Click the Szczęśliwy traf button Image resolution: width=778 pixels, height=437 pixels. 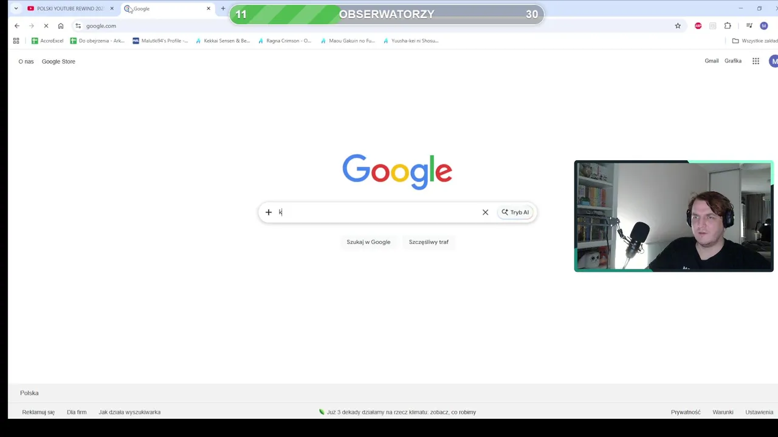pyautogui.click(x=429, y=242)
